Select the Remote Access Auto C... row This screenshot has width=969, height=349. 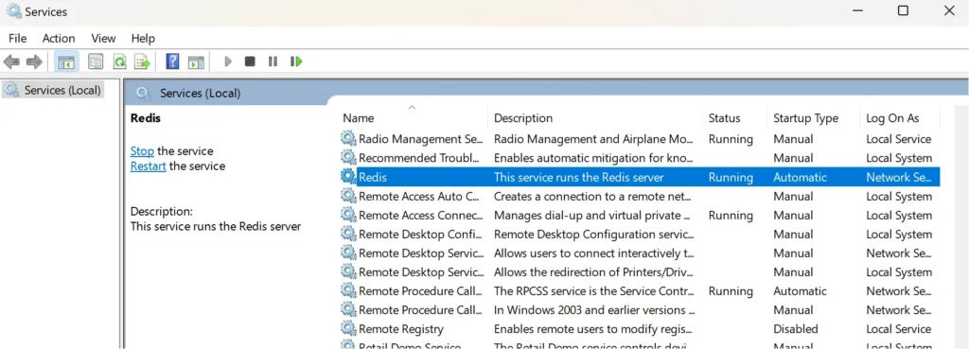click(640, 197)
